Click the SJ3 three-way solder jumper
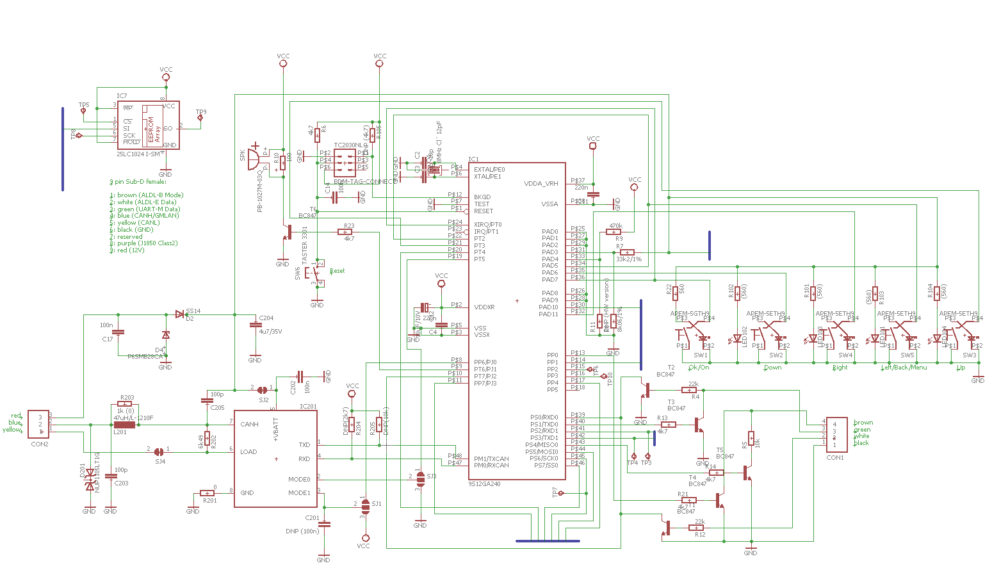 click(420, 478)
